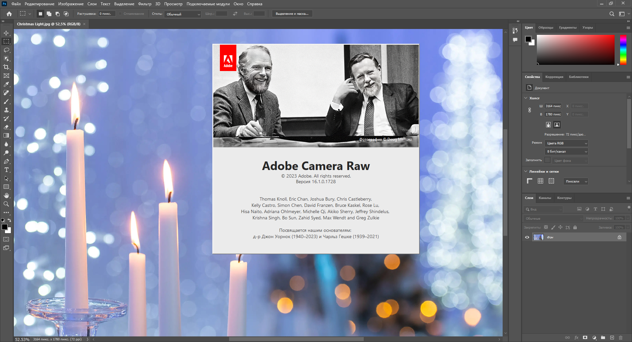This screenshot has height=342, width=632.
Task: Open the Стиль dropdown set to Обычный
Action: pyautogui.click(x=183, y=14)
